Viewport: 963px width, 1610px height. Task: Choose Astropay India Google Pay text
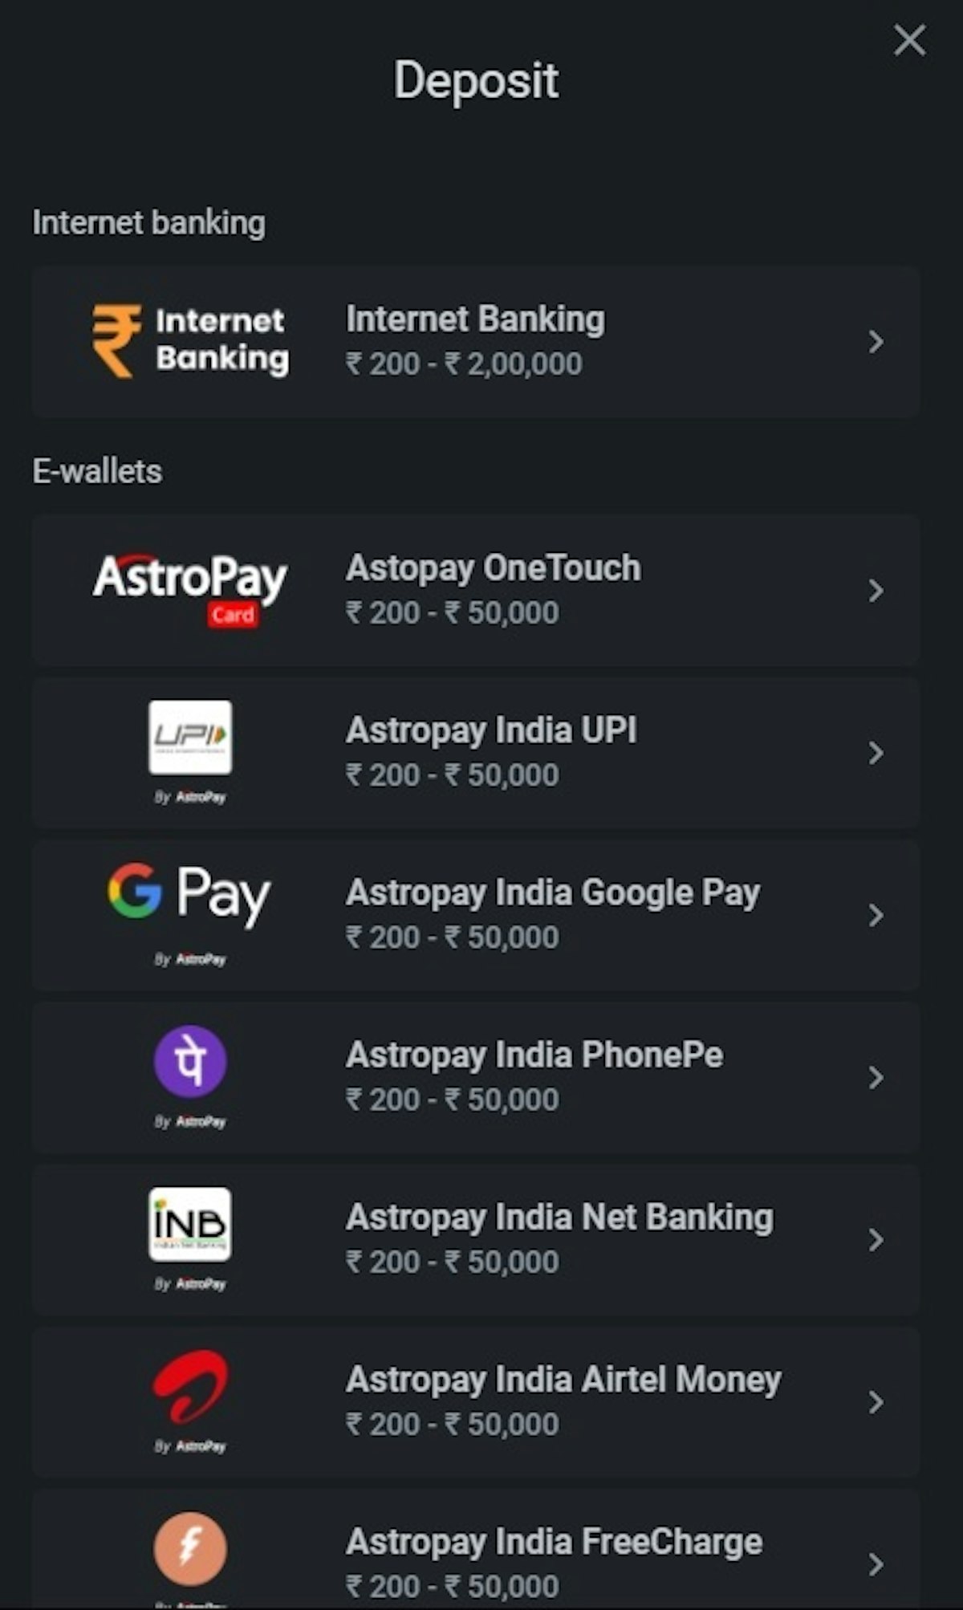coord(552,892)
